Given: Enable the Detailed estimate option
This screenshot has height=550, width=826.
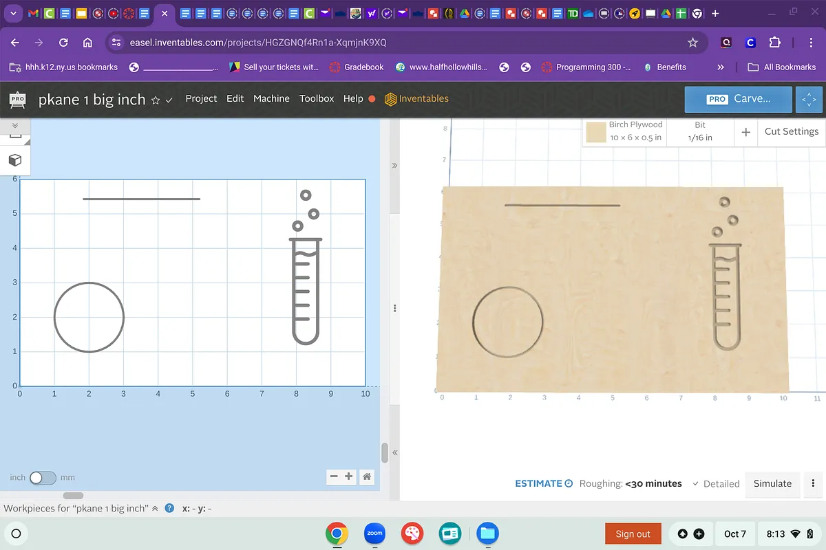Looking at the screenshot, I should (716, 484).
